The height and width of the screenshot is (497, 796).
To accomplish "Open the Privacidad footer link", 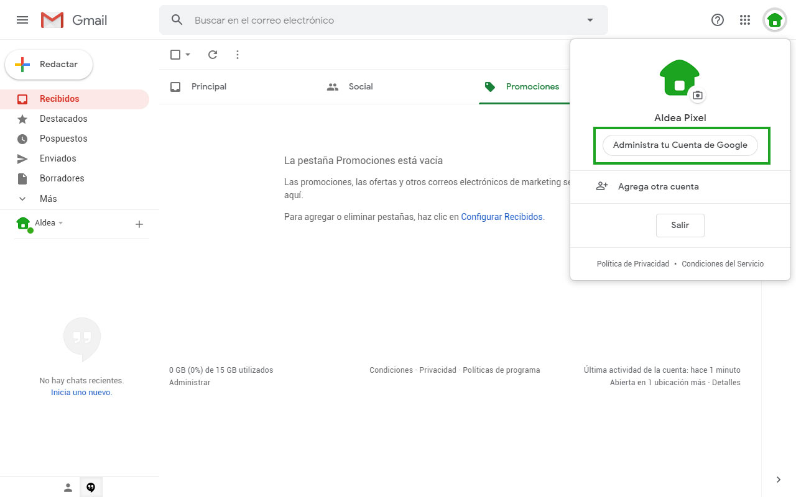I will [x=438, y=370].
